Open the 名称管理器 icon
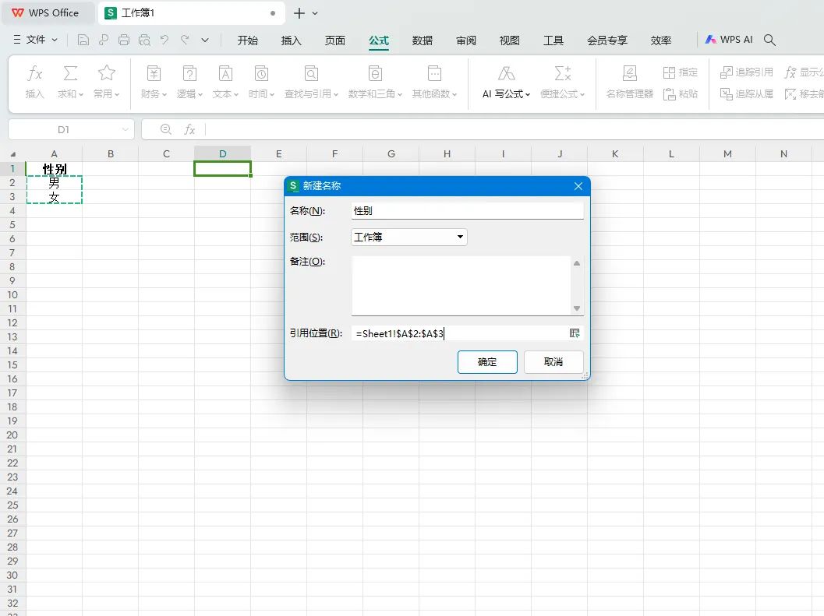This screenshot has height=616, width=824. (x=630, y=83)
